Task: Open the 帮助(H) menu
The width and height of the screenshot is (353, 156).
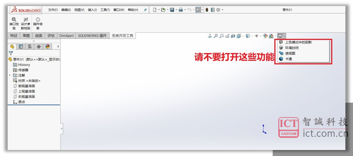Action: (x=133, y=10)
